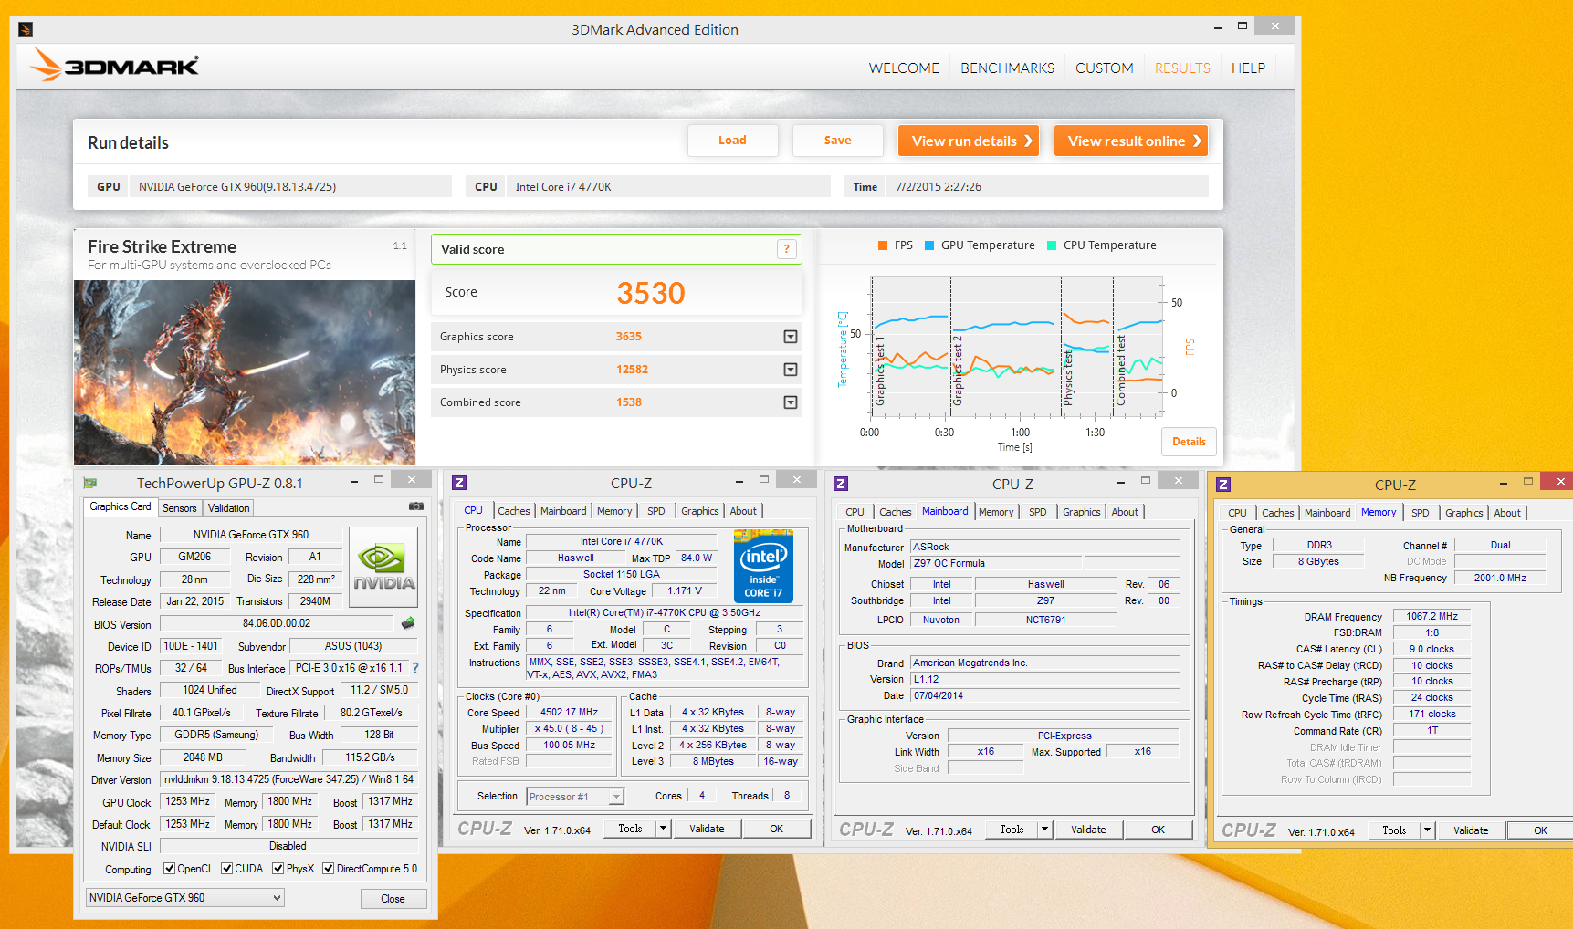Viewport: 1573px width, 929px height.
Task: Click View result online button
Action: (x=1131, y=141)
